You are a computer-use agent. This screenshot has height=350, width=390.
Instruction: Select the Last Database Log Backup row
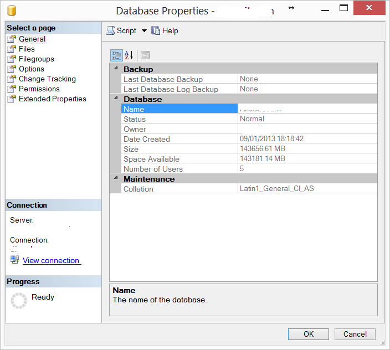click(249, 89)
